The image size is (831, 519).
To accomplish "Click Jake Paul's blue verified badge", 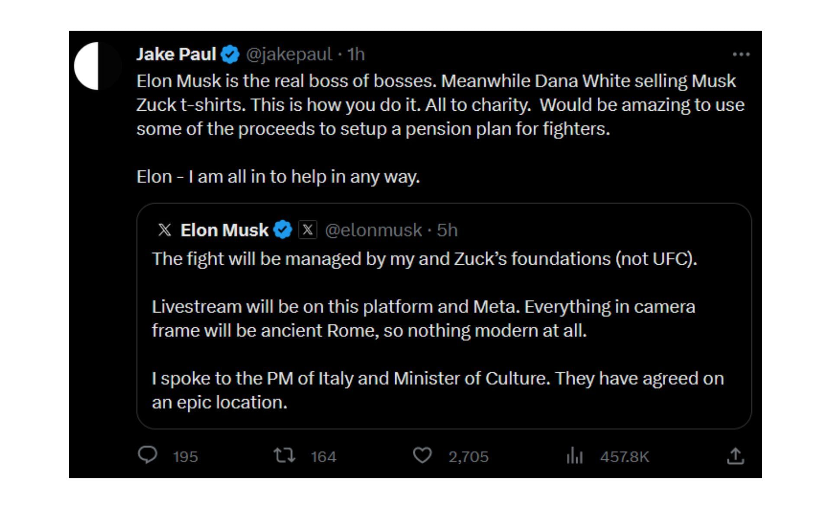I will (230, 54).
